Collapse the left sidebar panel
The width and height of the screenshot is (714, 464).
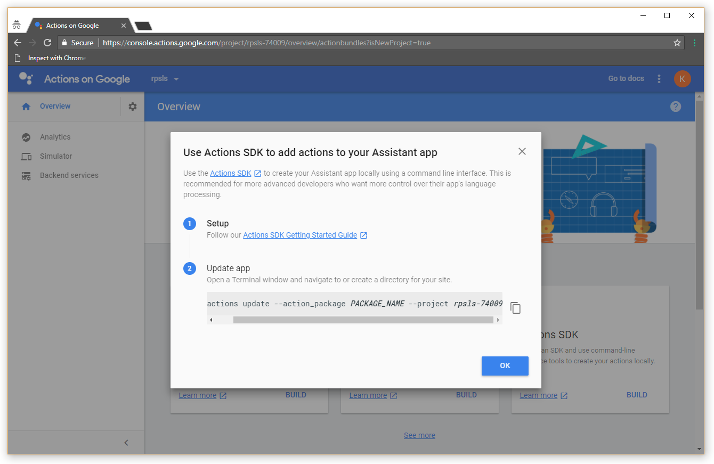[126, 442]
